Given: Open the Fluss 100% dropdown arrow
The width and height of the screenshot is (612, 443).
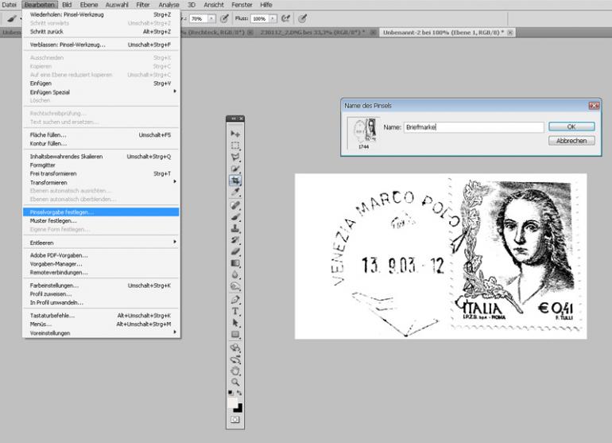Looking at the screenshot, I should pyautogui.click(x=273, y=18).
